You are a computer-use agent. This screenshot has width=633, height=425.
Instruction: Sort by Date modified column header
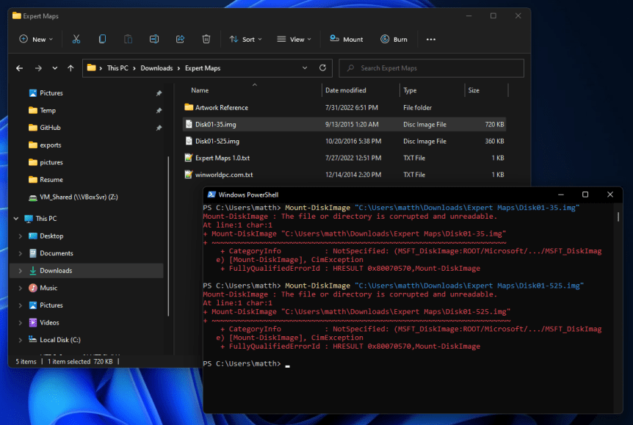coord(346,90)
